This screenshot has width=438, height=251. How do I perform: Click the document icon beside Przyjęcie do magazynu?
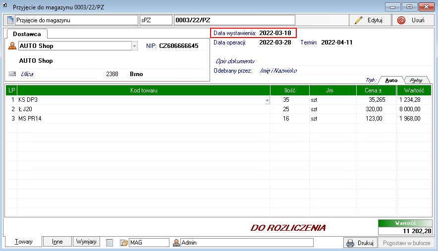pos(10,20)
